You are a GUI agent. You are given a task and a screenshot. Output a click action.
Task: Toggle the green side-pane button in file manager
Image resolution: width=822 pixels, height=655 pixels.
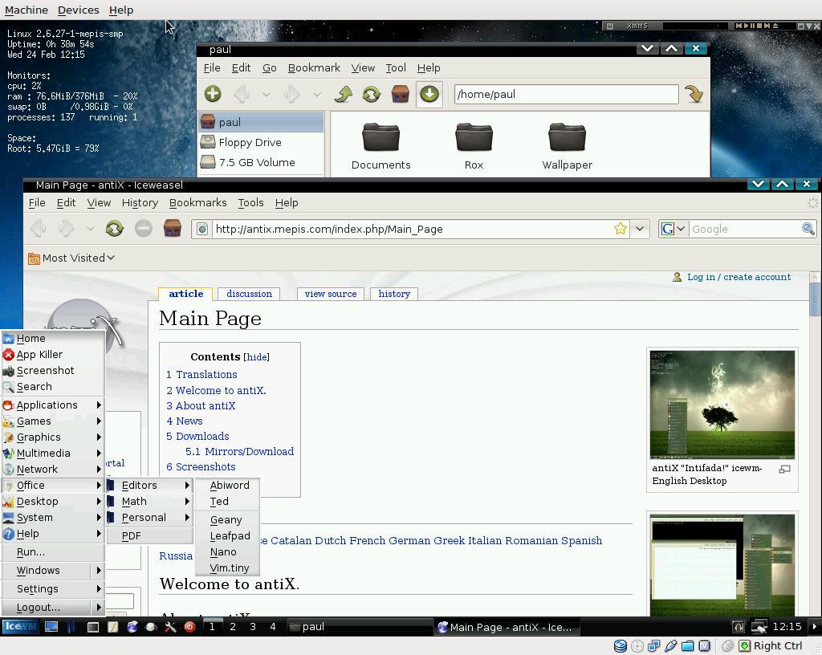[429, 94]
